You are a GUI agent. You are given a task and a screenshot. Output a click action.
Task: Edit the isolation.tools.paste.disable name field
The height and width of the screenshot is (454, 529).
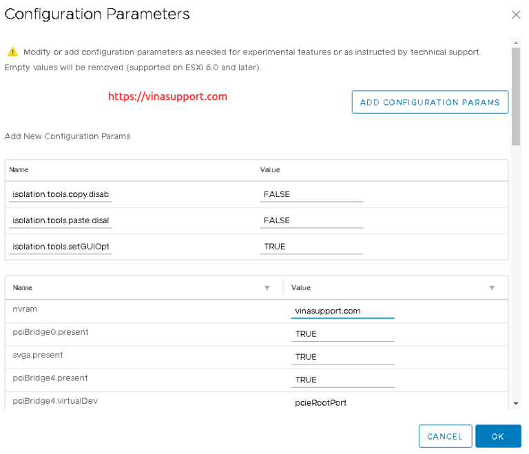tap(61, 220)
